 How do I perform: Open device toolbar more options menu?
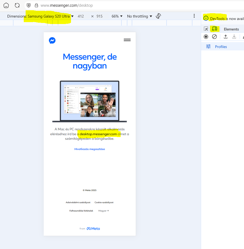click(194, 16)
